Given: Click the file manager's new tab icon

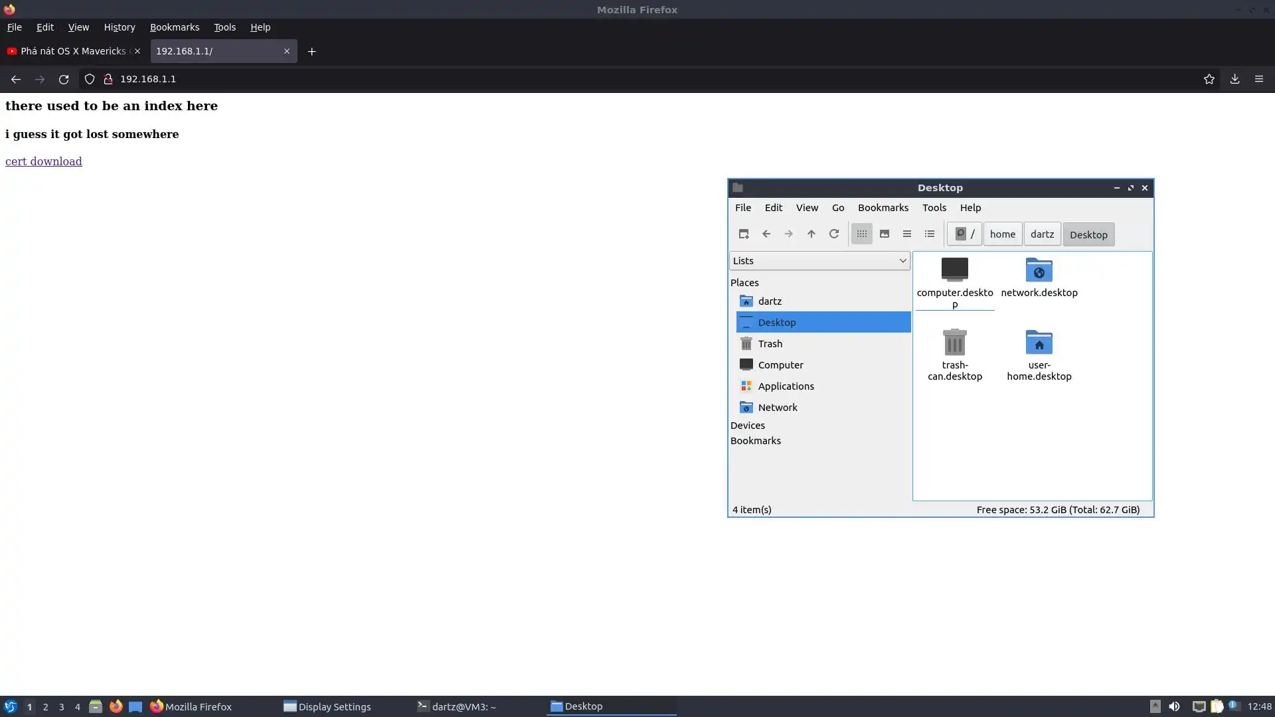Looking at the screenshot, I should click(x=743, y=234).
